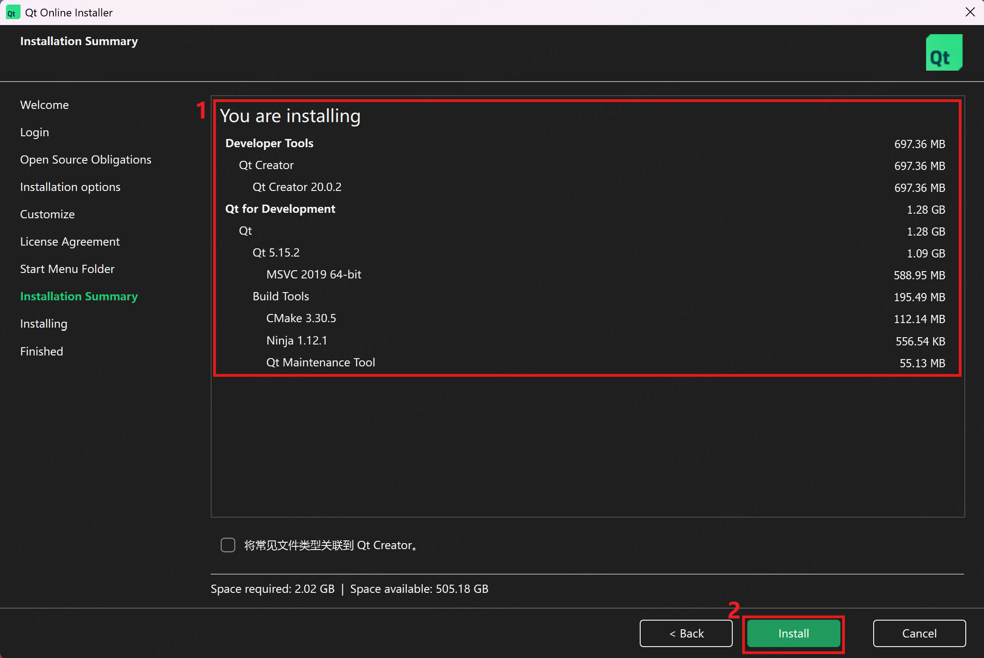Image resolution: width=984 pixels, height=658 pixels.
Task: Select the Customize step in the sidebar
Action: point(47,214)
